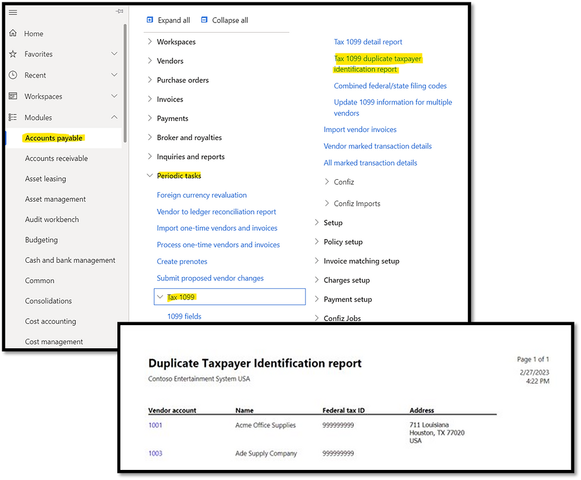Image resolution: width=581 pixels, height=480 pixels.
Task: Open the 1099 fields link
Action: coord(184,316)
